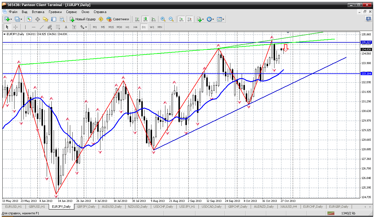
Task: Click the connection status bars icon
Action: (x=331, y=214)
